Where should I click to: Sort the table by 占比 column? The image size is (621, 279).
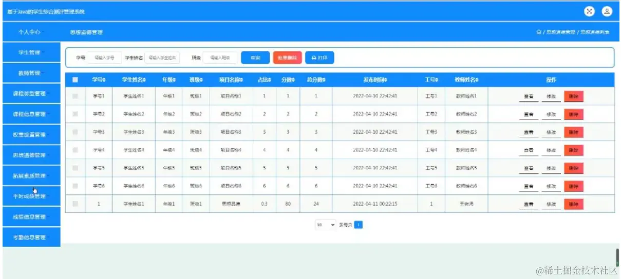pyautogui.click(x=264, y=79)
